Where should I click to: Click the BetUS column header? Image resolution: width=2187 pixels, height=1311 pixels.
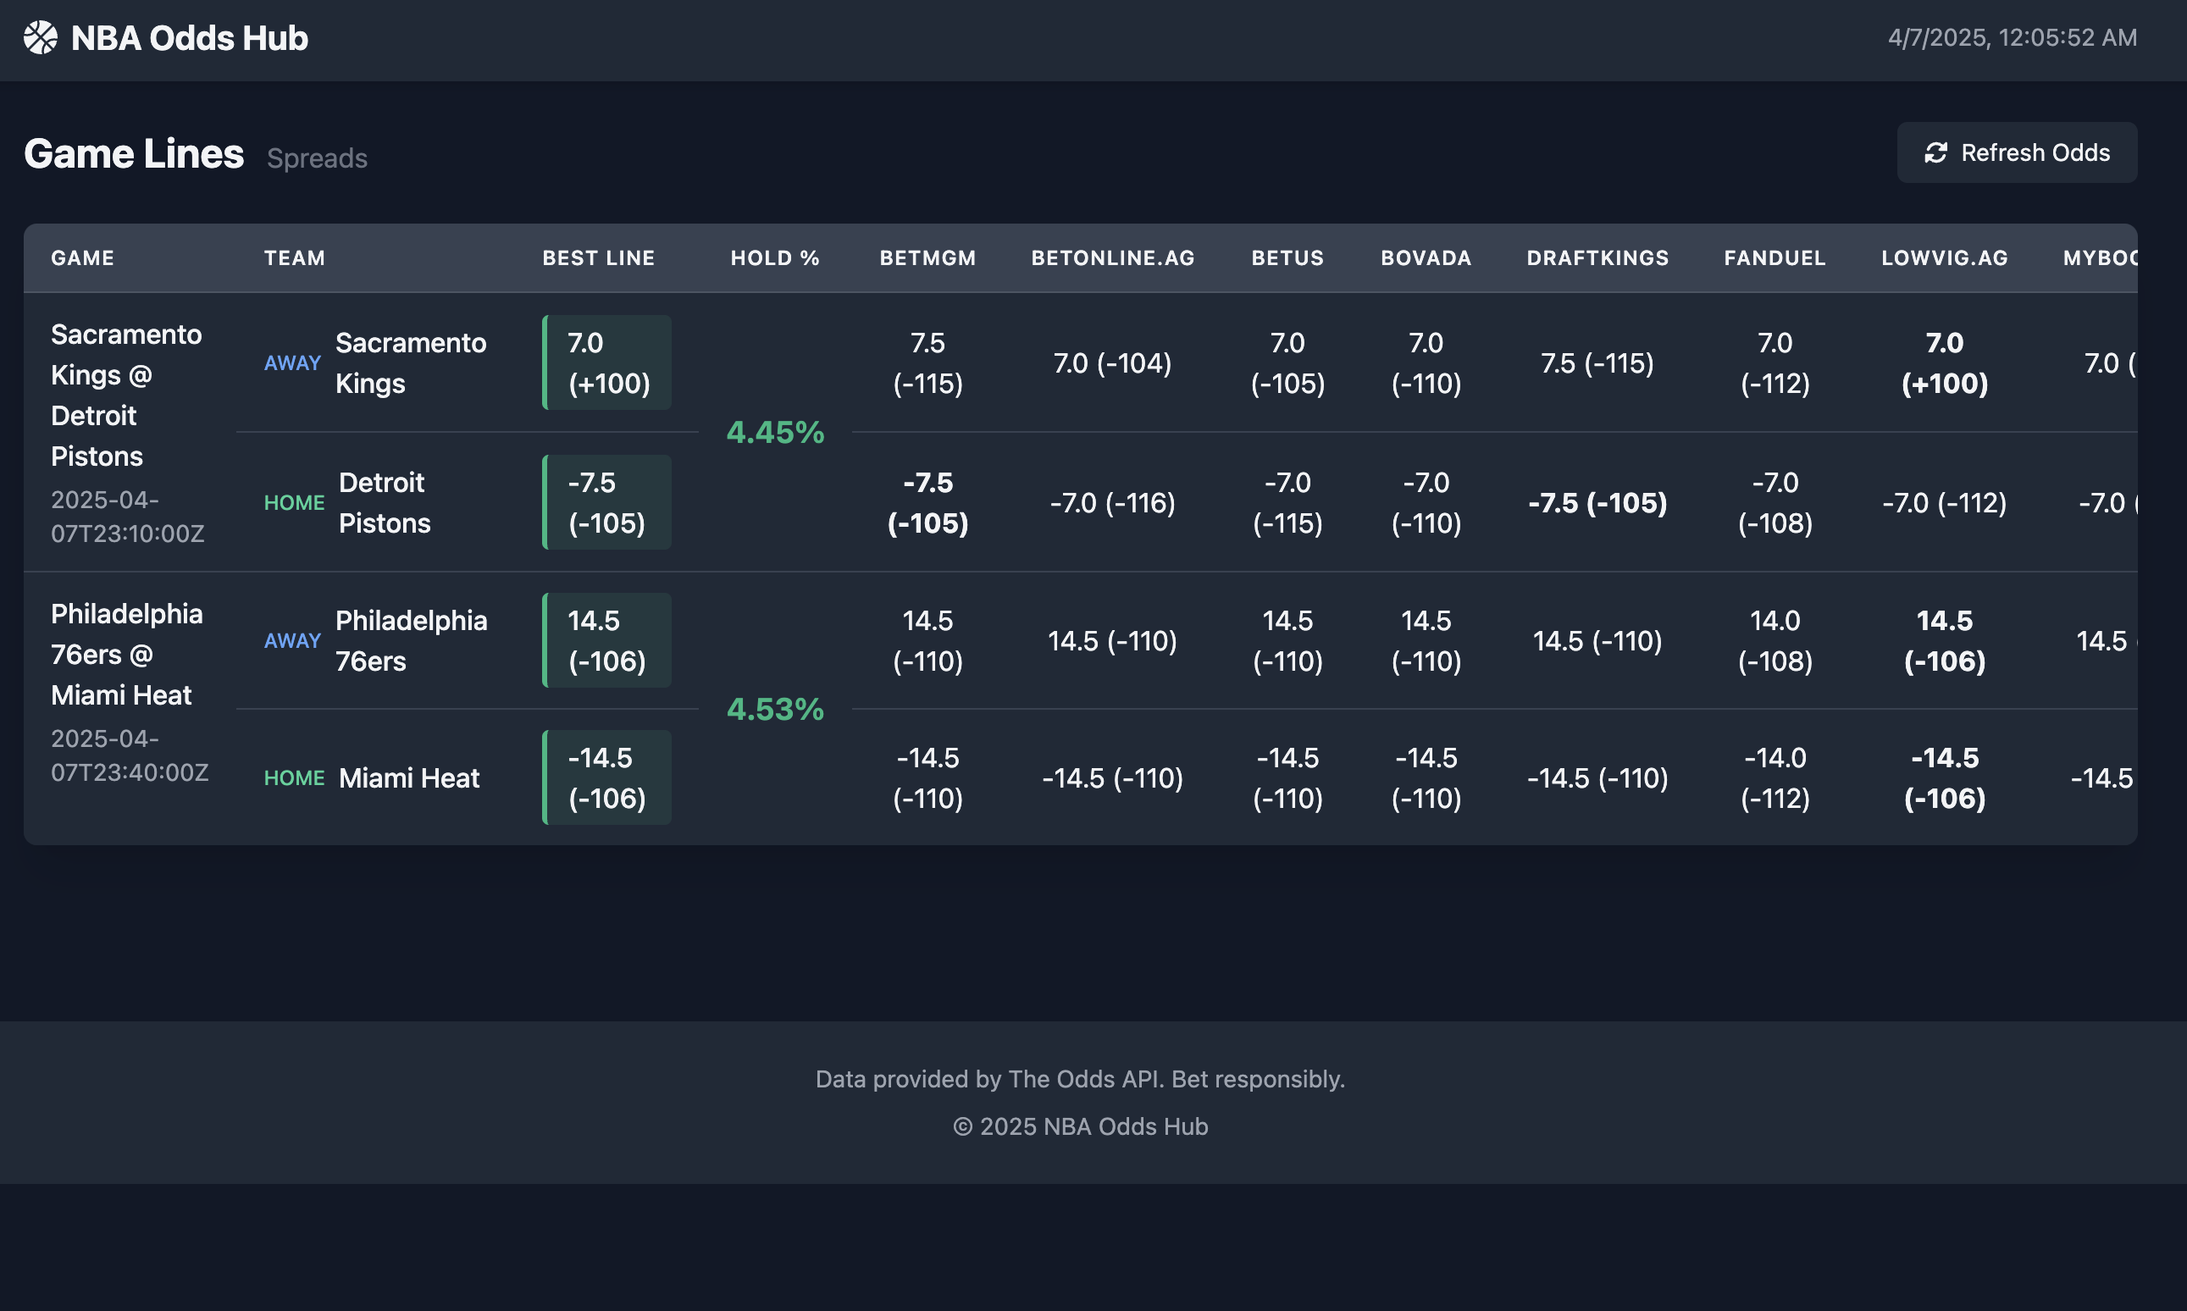(1287, 258)
